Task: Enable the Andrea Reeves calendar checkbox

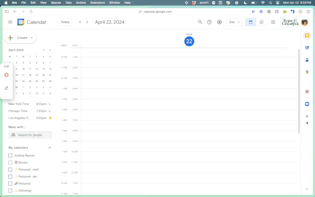Action: [10, 155]
